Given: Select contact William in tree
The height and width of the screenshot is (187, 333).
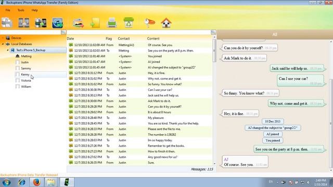Looking at the screenshot, I should [26, 87].
